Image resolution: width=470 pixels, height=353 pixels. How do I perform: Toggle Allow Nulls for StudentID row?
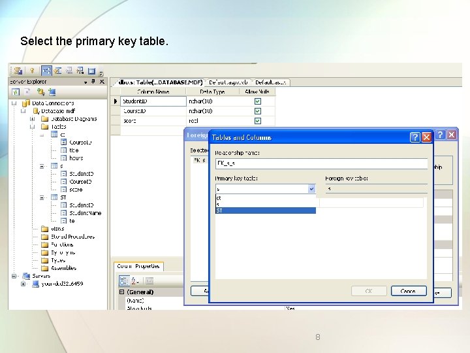(257, 101)
